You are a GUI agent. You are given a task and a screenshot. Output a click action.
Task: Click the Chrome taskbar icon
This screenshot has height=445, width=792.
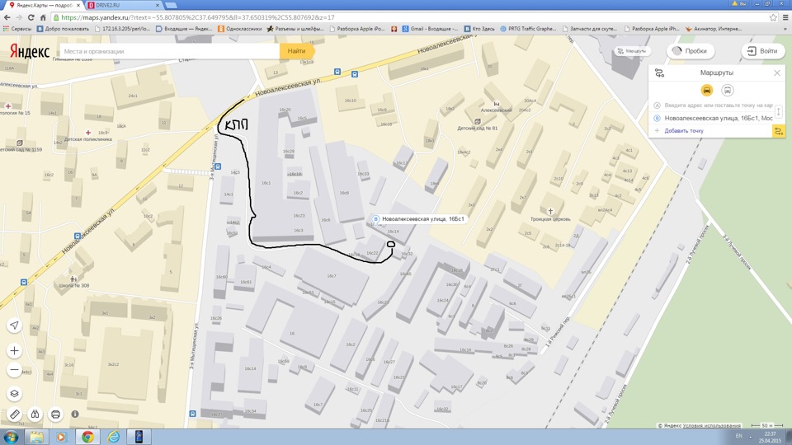87,437
